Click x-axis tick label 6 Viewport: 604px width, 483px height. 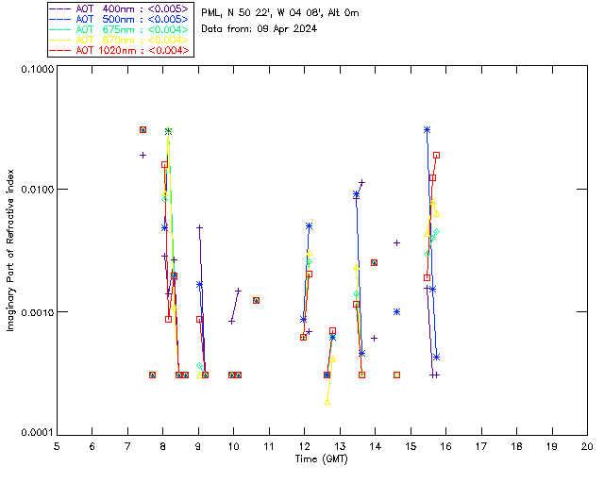tap(92, 446)
